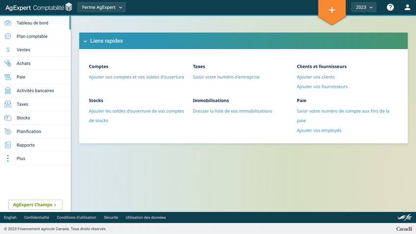Click Ajouter vos fournisseurs link

click(322, 86)
